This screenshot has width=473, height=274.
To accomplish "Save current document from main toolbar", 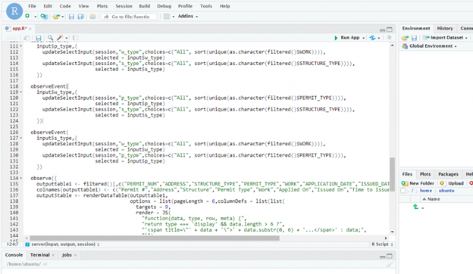I will (x=71, y=17).
